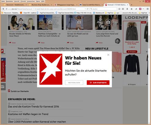Click the stern logo in left sidebar
Screen dimensions: 151x125
coord(2,51)
